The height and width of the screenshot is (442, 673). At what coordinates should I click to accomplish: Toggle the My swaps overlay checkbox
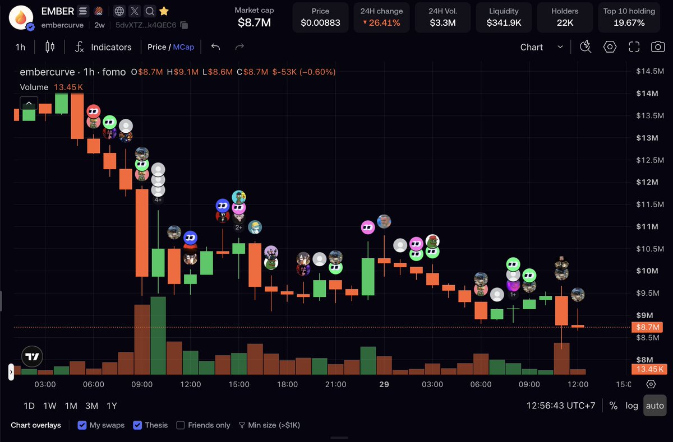tap(82, 425)
